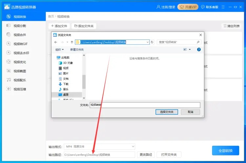Click the 文件夹 name input field
The image size is (246, 163).
point(145,105)
